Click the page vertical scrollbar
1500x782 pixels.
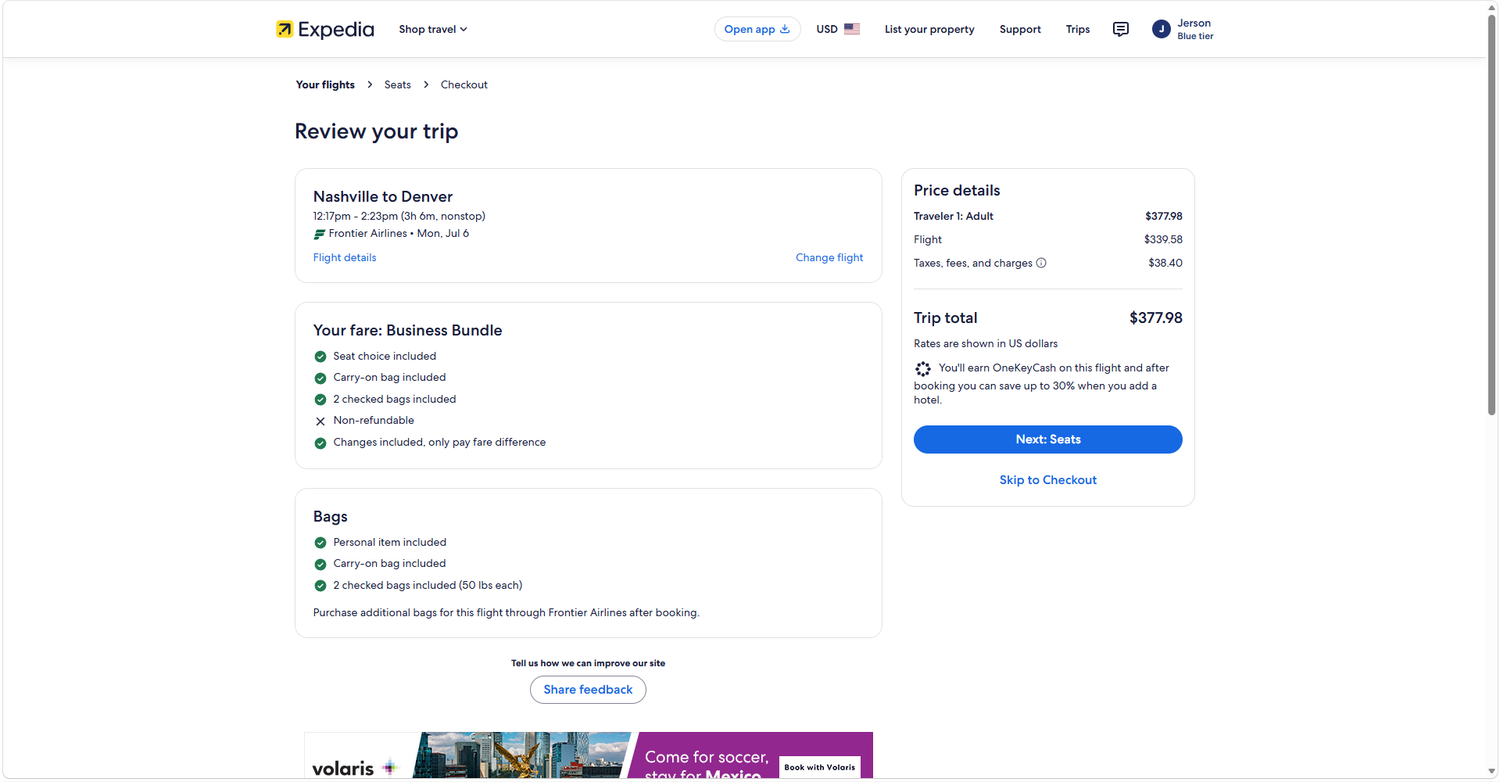click(1491, 214)
